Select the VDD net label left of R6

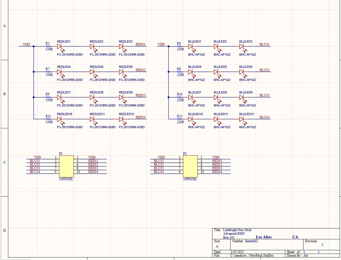(161, 44)
